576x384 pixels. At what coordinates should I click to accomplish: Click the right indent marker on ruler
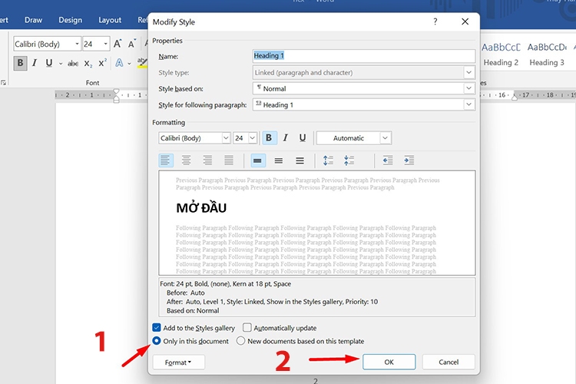[515, 98]
